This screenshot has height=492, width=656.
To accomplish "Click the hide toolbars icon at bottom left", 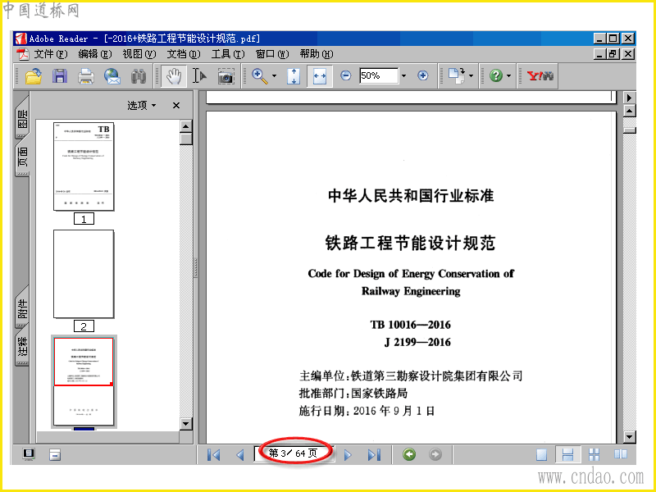I will click(55, 454).
